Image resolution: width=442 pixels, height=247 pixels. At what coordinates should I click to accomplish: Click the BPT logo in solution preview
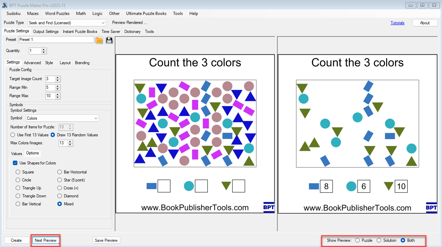(431, 207)
